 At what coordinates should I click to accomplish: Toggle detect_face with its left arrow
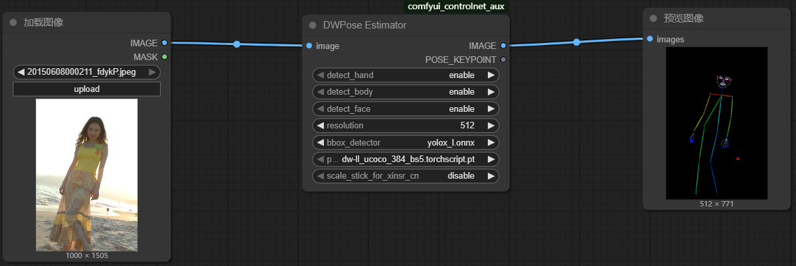(x=320, y=109)
